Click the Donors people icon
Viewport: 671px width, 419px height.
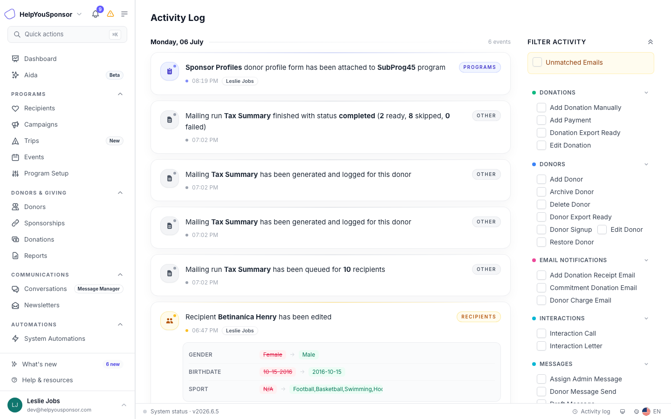[15, 207]
